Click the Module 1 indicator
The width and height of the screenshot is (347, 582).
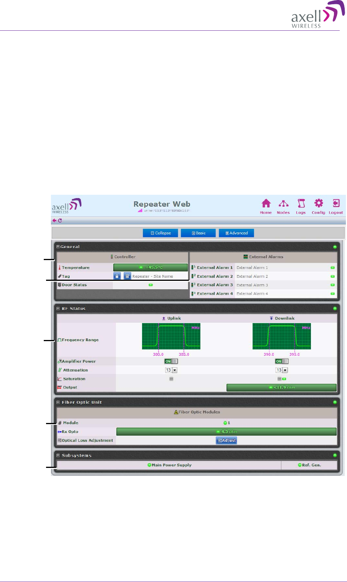click(x=227, y=423)
